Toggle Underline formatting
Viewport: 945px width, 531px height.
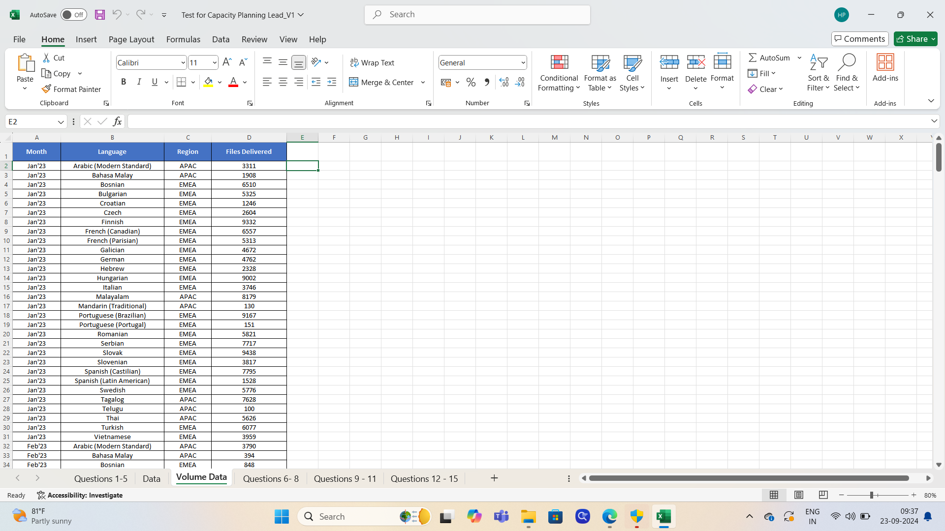point(154,82)
